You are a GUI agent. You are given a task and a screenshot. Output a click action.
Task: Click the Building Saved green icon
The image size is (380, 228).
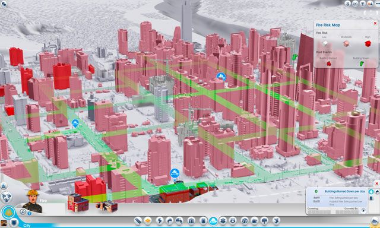tap(362, 64)
